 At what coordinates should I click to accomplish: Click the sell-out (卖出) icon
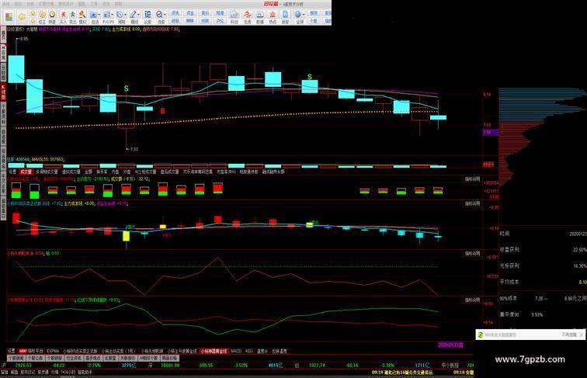point(73,17)
